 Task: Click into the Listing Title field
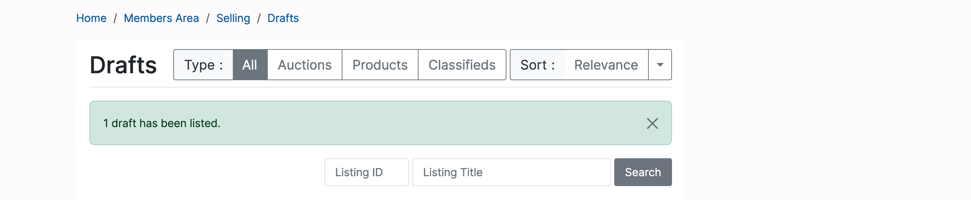pyautogui.click(x=511, y=172)
